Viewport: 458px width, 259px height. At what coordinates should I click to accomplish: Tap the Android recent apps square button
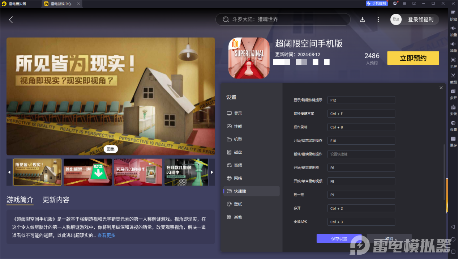coord(453,251)
